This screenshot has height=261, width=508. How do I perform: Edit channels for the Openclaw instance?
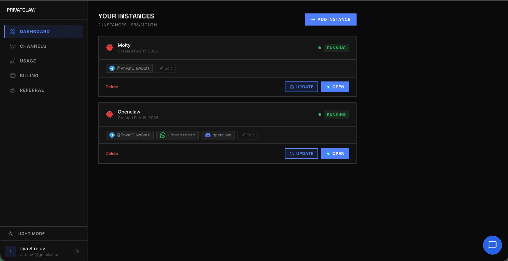(x=247, y=135)
